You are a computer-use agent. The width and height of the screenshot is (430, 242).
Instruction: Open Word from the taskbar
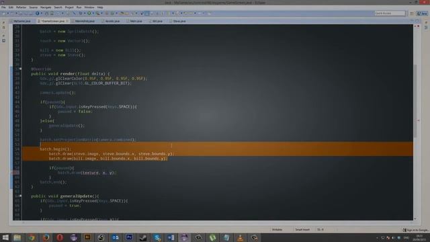coord(171,237)
